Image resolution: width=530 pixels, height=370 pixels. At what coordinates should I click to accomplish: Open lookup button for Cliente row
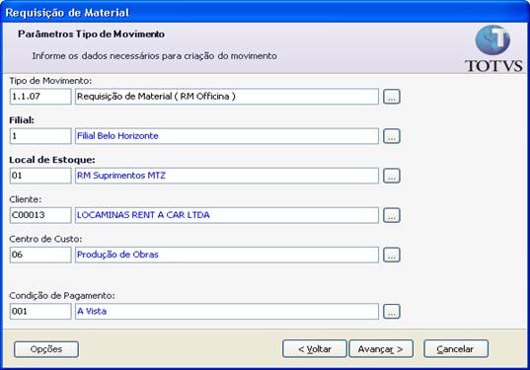click(392, 215)
